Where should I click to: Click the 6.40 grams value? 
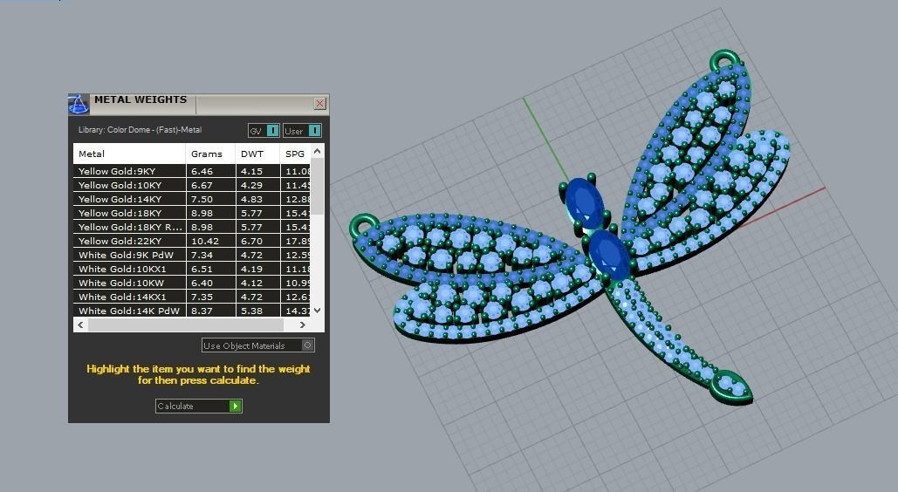click(x=202, y=283)
